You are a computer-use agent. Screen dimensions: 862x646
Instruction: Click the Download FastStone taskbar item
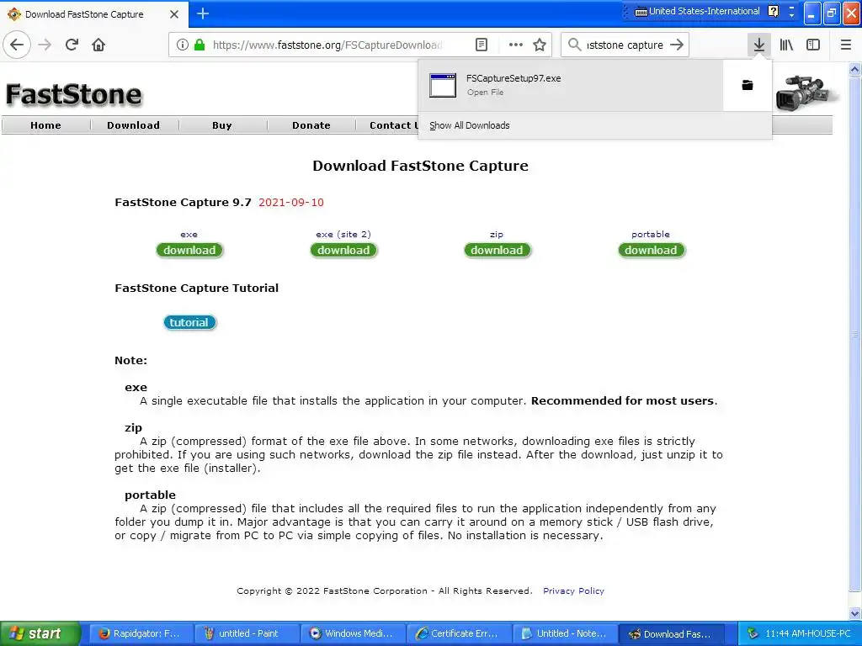click(671, 633)
